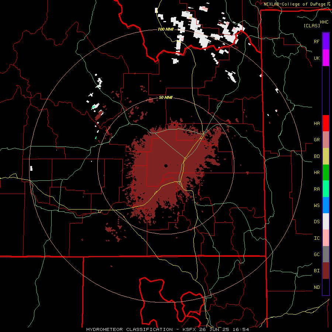Click the WS blue legend swatch
This screenshot has width=332, height=332.
pos(326,205)
